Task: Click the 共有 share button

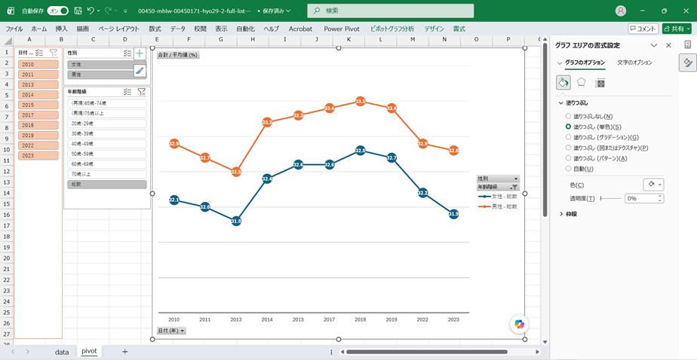Action: click(677, 29)
